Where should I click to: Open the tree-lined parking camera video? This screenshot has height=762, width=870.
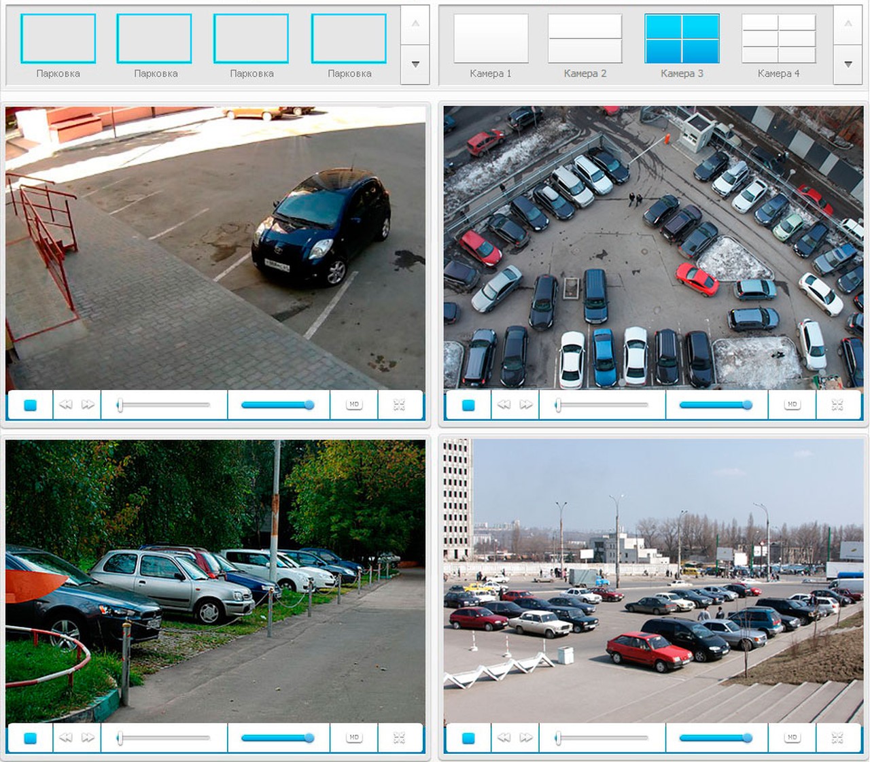click(215, 581)
